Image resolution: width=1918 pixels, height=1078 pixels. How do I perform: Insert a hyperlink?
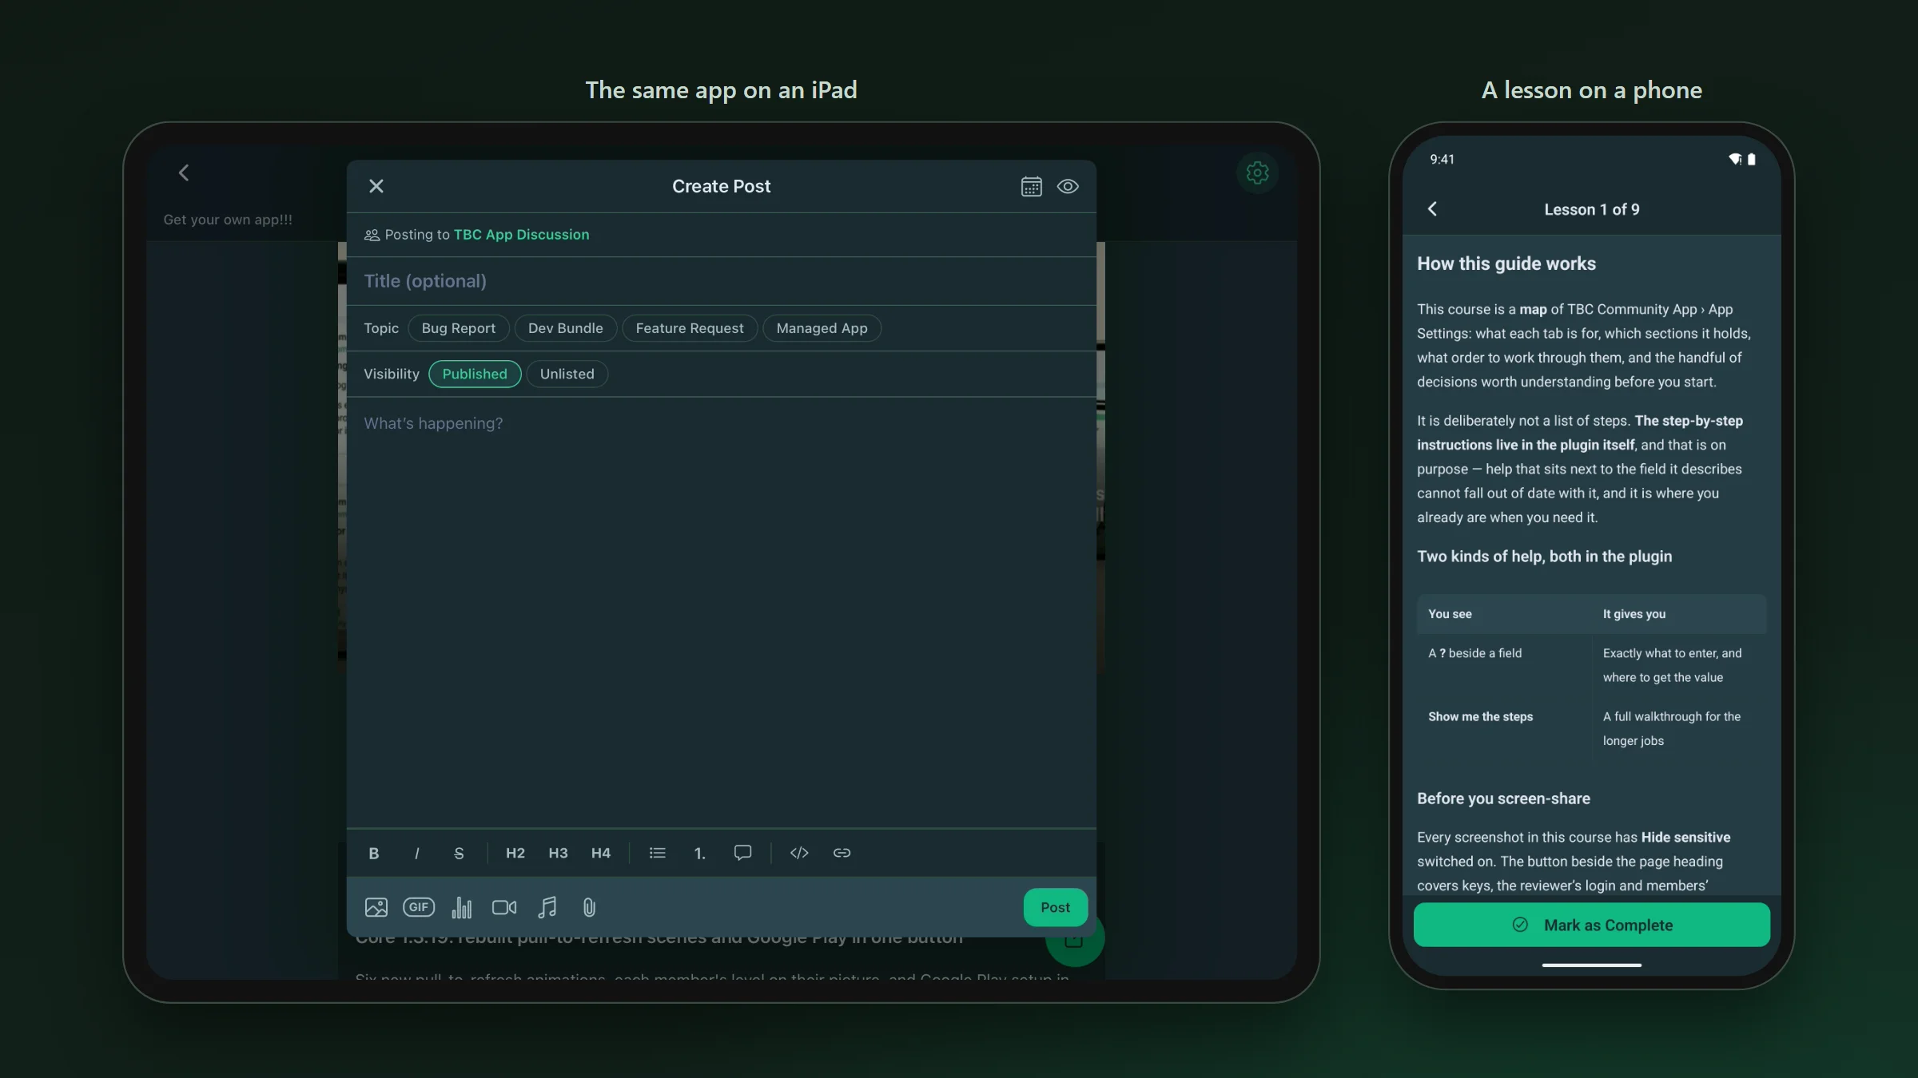coord(842,853)
